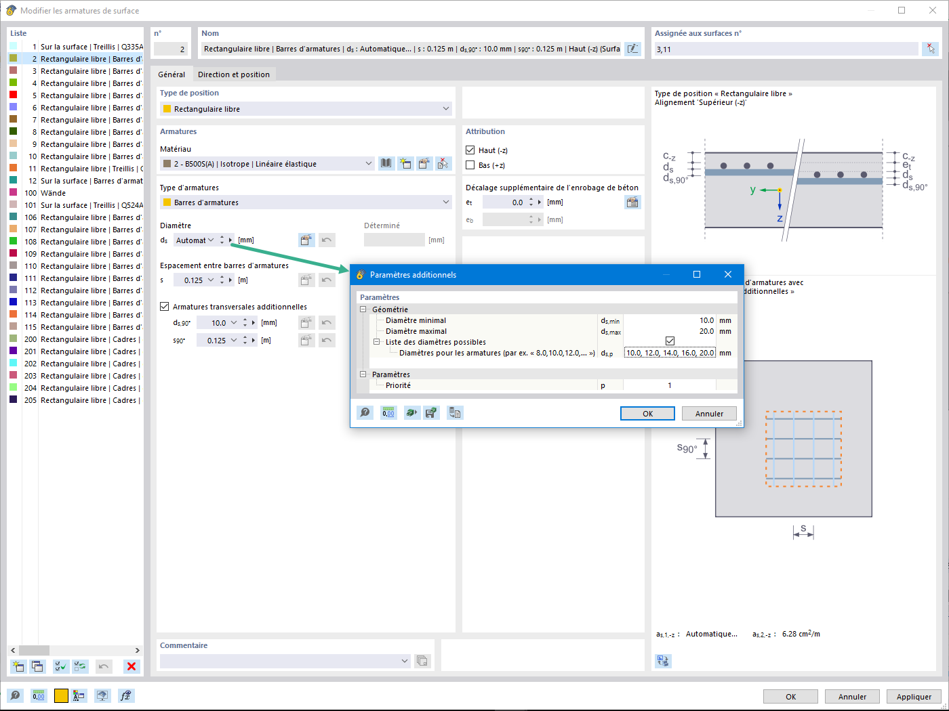Viewport: 949px width, 711px height.
Task: Enable the Bas (+z) checkbox
Action: click(x=470, y=165)
